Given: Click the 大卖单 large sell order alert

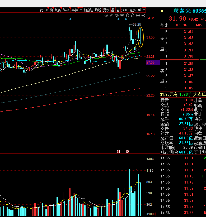Looking at the screenshot, I should [199, 94].
